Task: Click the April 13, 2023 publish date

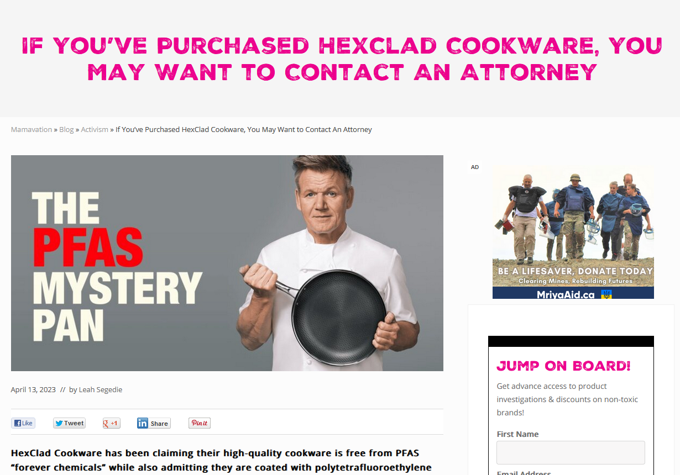Action: coord(33,389)
